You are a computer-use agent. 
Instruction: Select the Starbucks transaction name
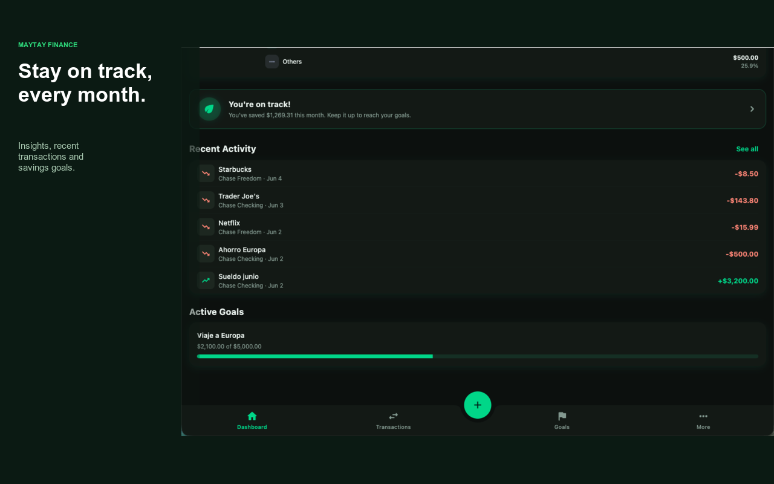[x=235, y=169]
